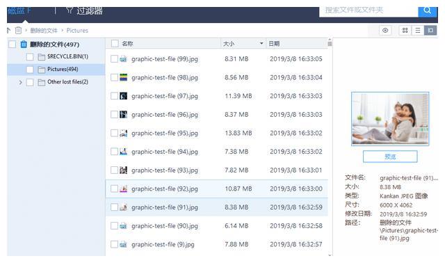Click the blue search magnifier button
This screenshot has height=263, width=445.
(x=427, y=11)
